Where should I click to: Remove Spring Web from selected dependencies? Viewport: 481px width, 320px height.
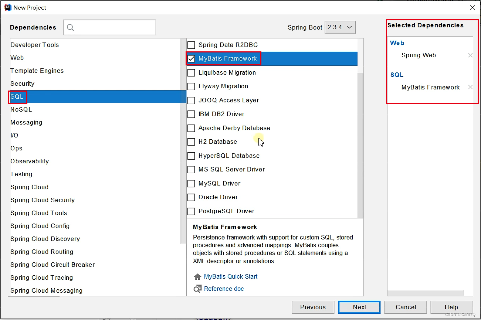coord(470,55)
